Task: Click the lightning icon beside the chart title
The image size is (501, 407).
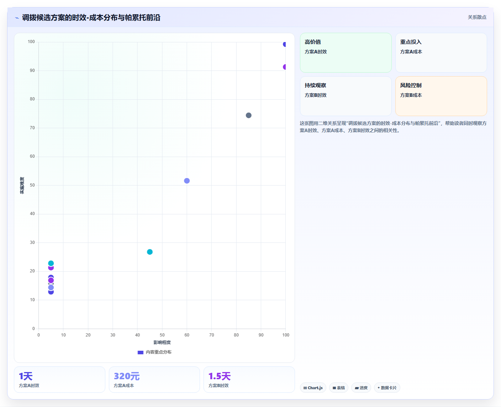Action: point(17,18)
